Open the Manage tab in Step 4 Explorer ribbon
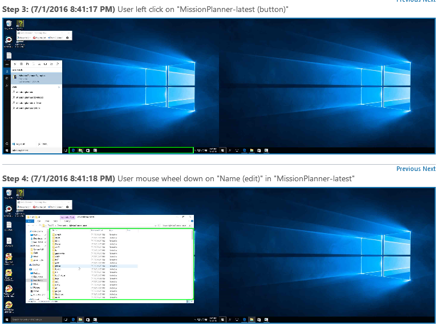The width and height of the screenshot is (438, 326). pyautogui.click(x=67, y=221)
